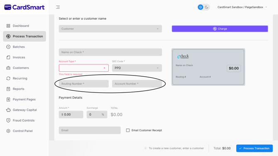
Task: Click 'Select or enter a customer name' text
Action: [83, 19]
